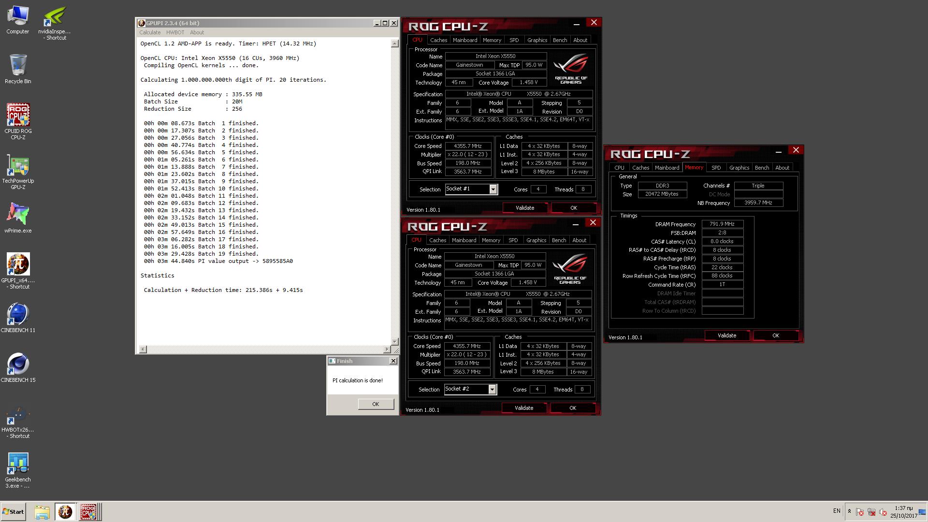Select the HWBOTx265 shortcut icon

18,420
